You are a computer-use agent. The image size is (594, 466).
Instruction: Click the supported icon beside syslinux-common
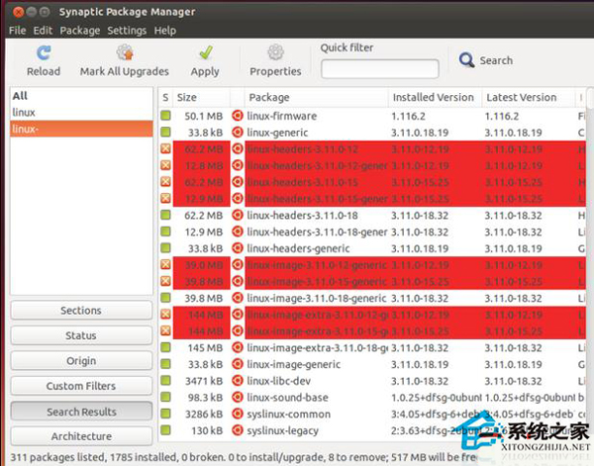pyautogui.click(x=238, y=414)
